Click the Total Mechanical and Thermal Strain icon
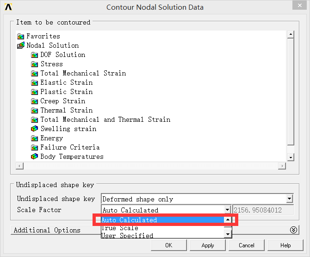The image size is (310, 257). (x=34, y=119)
